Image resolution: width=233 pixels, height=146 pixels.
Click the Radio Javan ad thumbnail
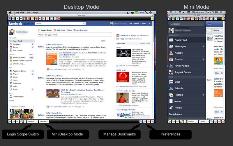[123, 77]
